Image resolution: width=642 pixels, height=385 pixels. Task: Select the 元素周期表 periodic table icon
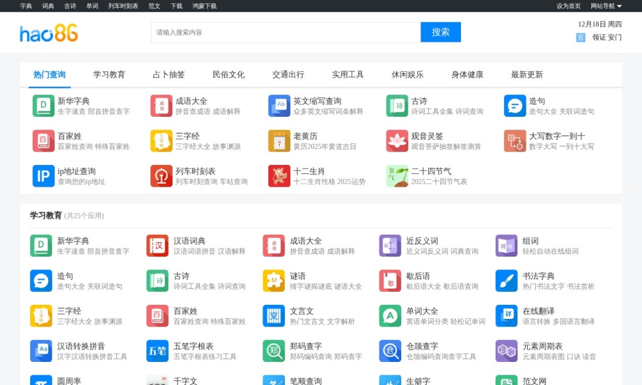tap(507, 351)
